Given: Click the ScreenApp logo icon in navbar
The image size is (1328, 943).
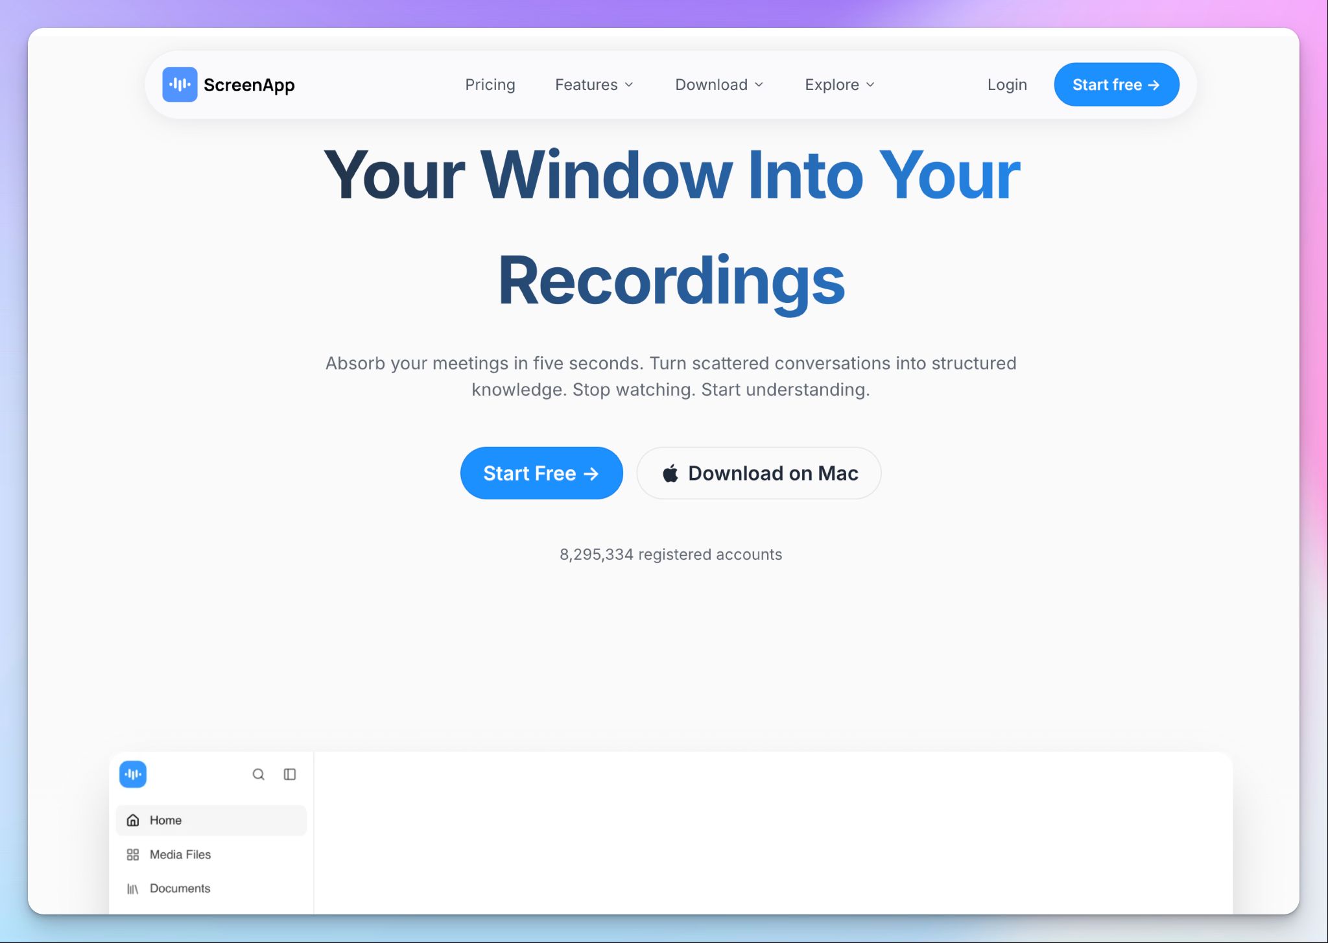Looking at the screenshot, I should click(x=180, y=84).
